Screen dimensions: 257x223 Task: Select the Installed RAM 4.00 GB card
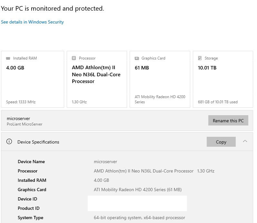point(32,79)
